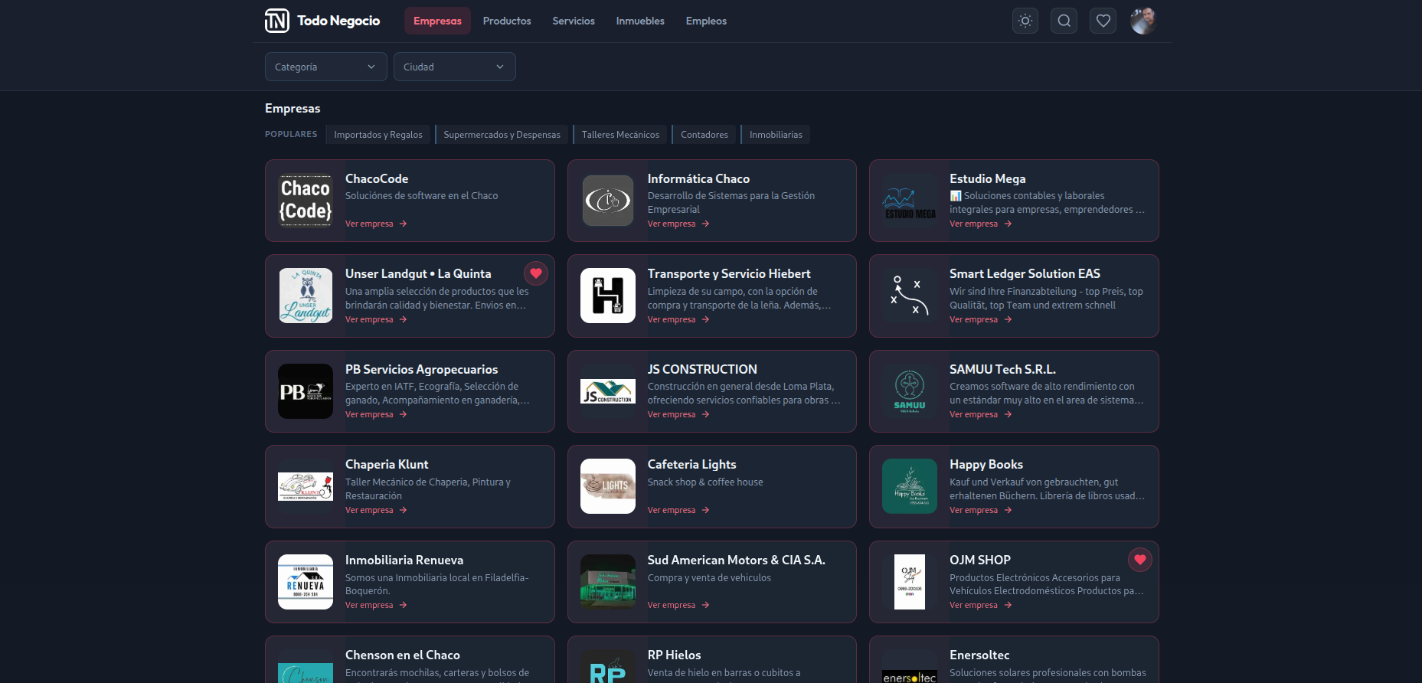Select the Contadores popular filter

[704, 135]
